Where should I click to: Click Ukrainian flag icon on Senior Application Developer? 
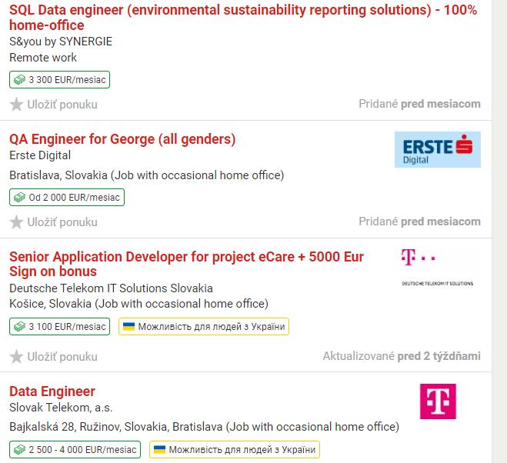pyautogui.click(x=129, y=327)
